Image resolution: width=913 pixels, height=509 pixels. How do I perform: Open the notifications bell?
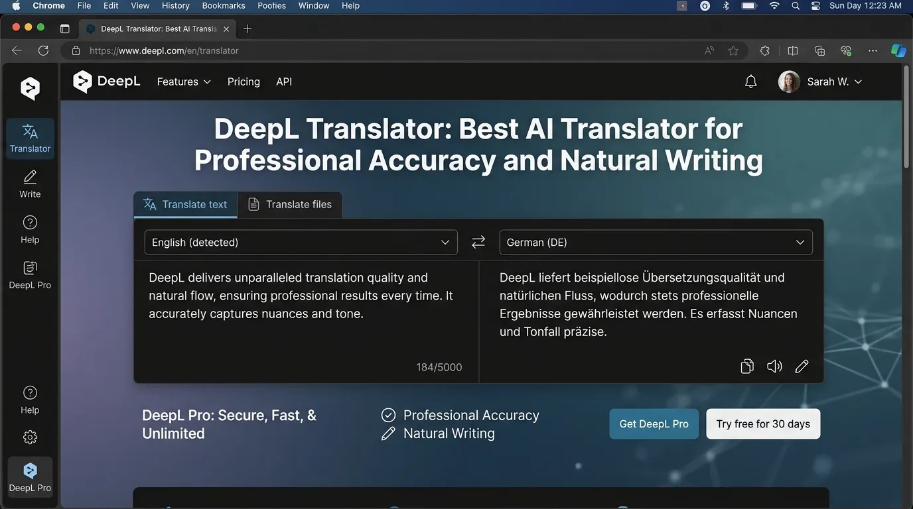pyautogui.click(x=750, y=82)
